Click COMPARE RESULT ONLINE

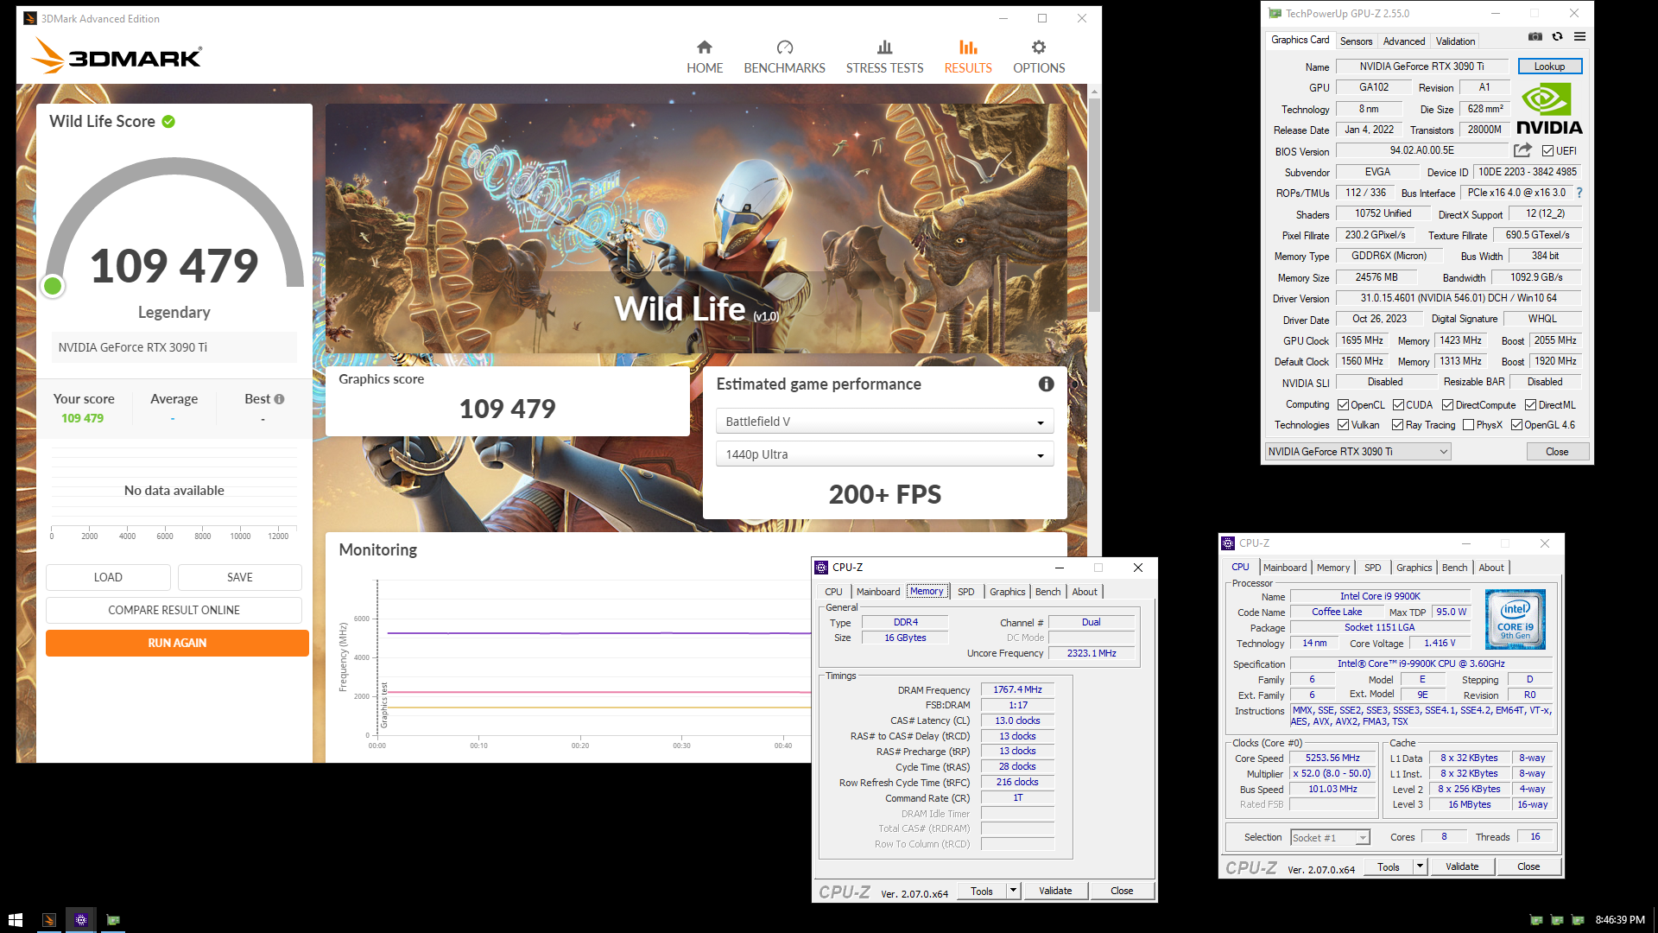(174, 610)
